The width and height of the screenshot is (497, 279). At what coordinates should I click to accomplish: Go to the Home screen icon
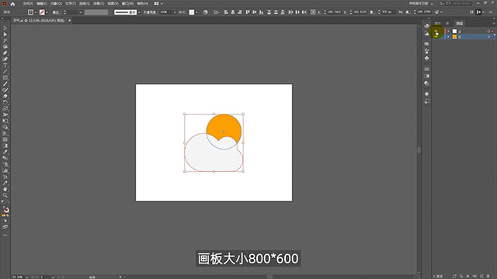tap(12, 4)
